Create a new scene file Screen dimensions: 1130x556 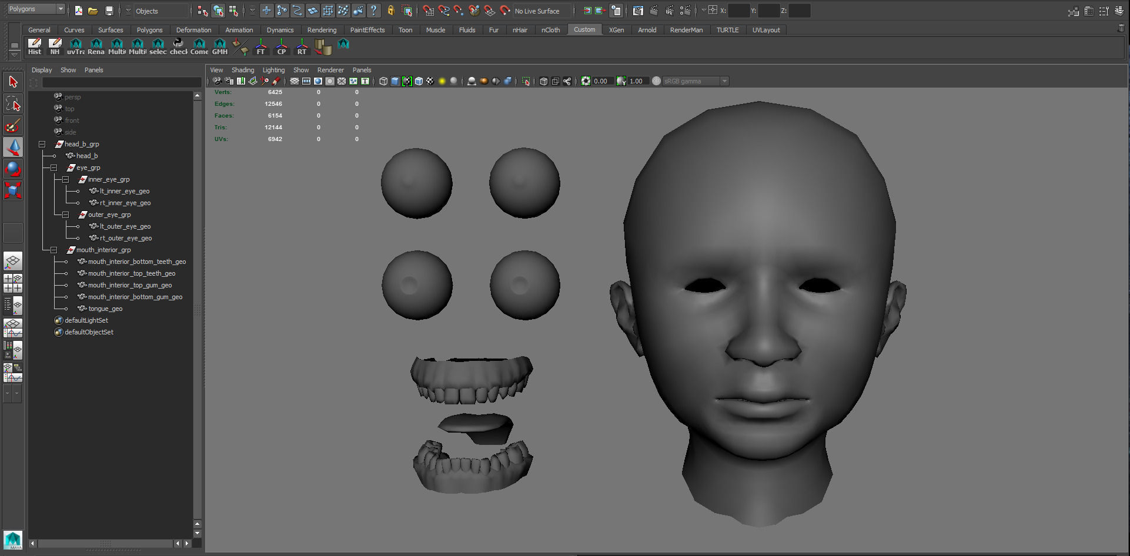click(78, 11)
